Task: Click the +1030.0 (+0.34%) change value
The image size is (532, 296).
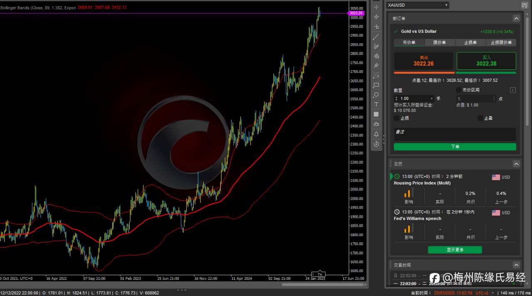Action: [497, 32]
